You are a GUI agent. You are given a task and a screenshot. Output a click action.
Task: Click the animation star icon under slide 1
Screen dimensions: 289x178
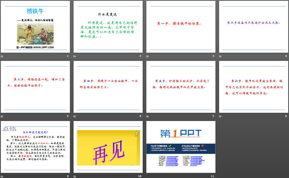point(2,56)
